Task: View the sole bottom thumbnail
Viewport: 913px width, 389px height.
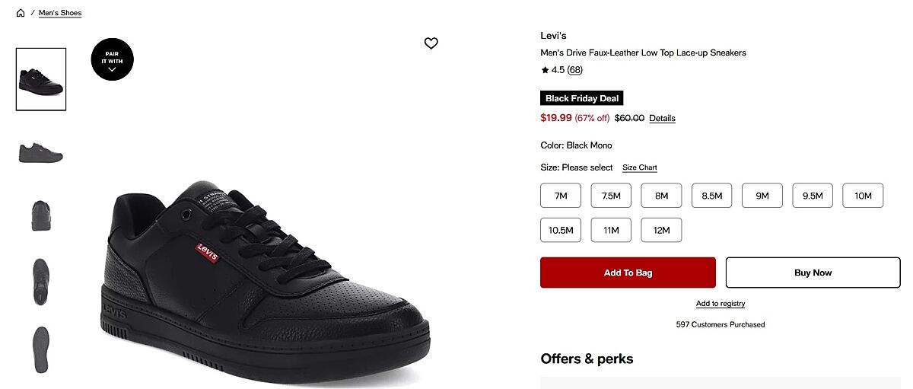Action: pyautogui.click(x=41, y=349)
